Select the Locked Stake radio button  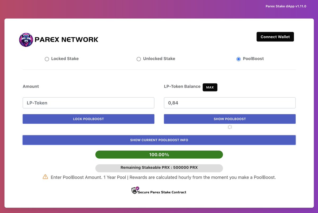point(47,59)
